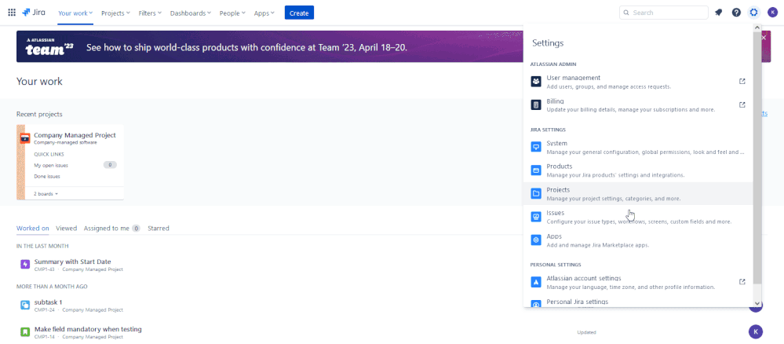Open Done issues quick link
The width and height of the screenshot is (784, 344).
pyautogui.click(x=47, y=176)
